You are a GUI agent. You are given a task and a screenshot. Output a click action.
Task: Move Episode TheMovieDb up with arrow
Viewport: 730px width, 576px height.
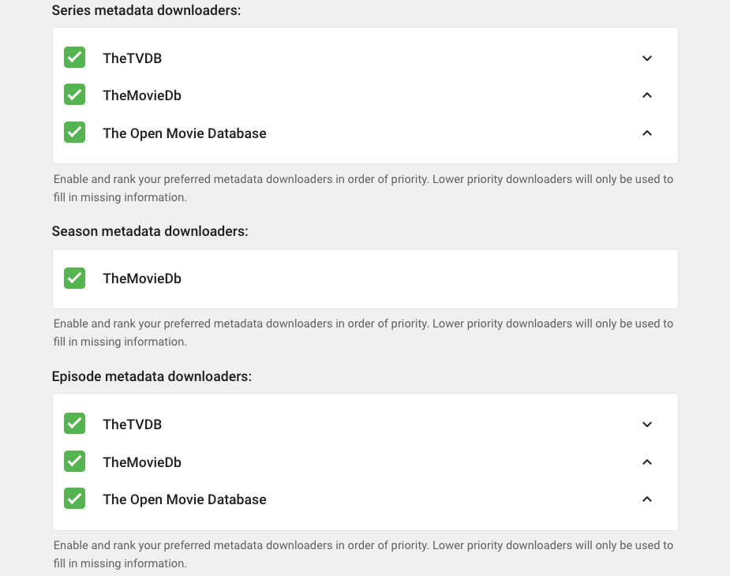[x=647, y=461]
